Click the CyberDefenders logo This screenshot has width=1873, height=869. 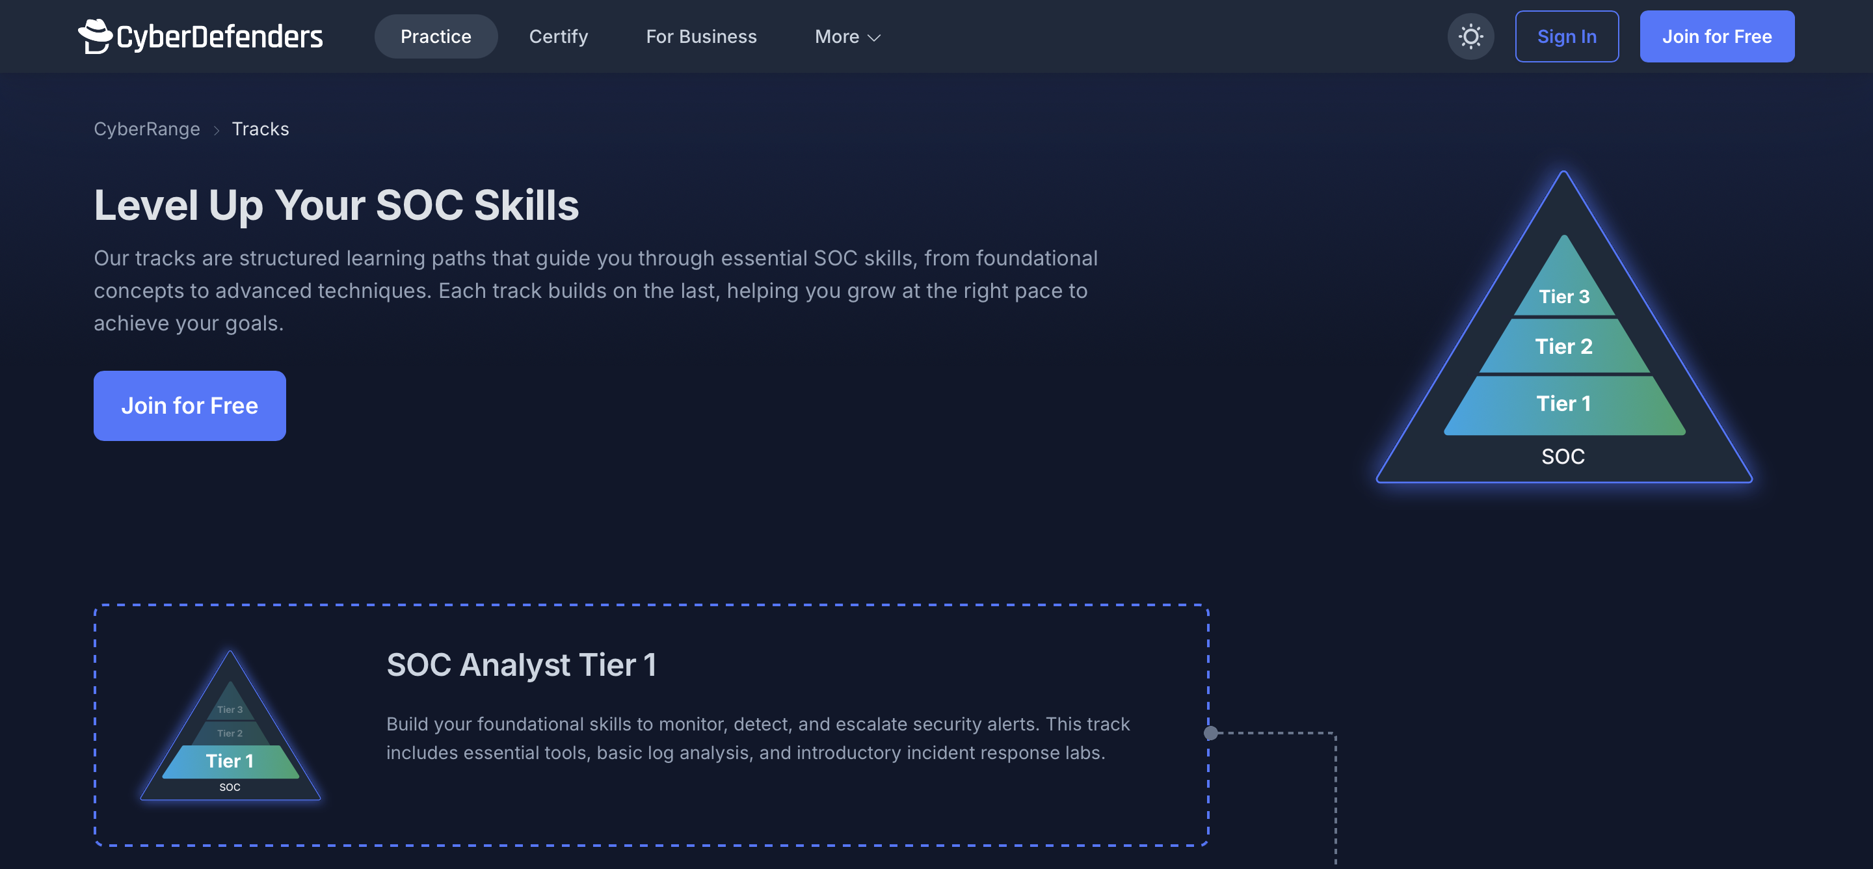click(x=200, y=36)
